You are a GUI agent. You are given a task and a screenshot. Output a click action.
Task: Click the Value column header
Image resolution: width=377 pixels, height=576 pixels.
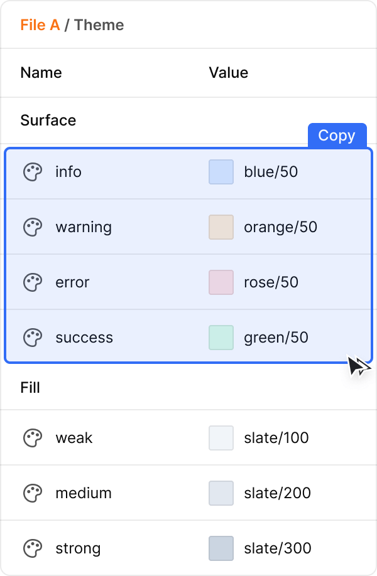[x=228, y=73]
